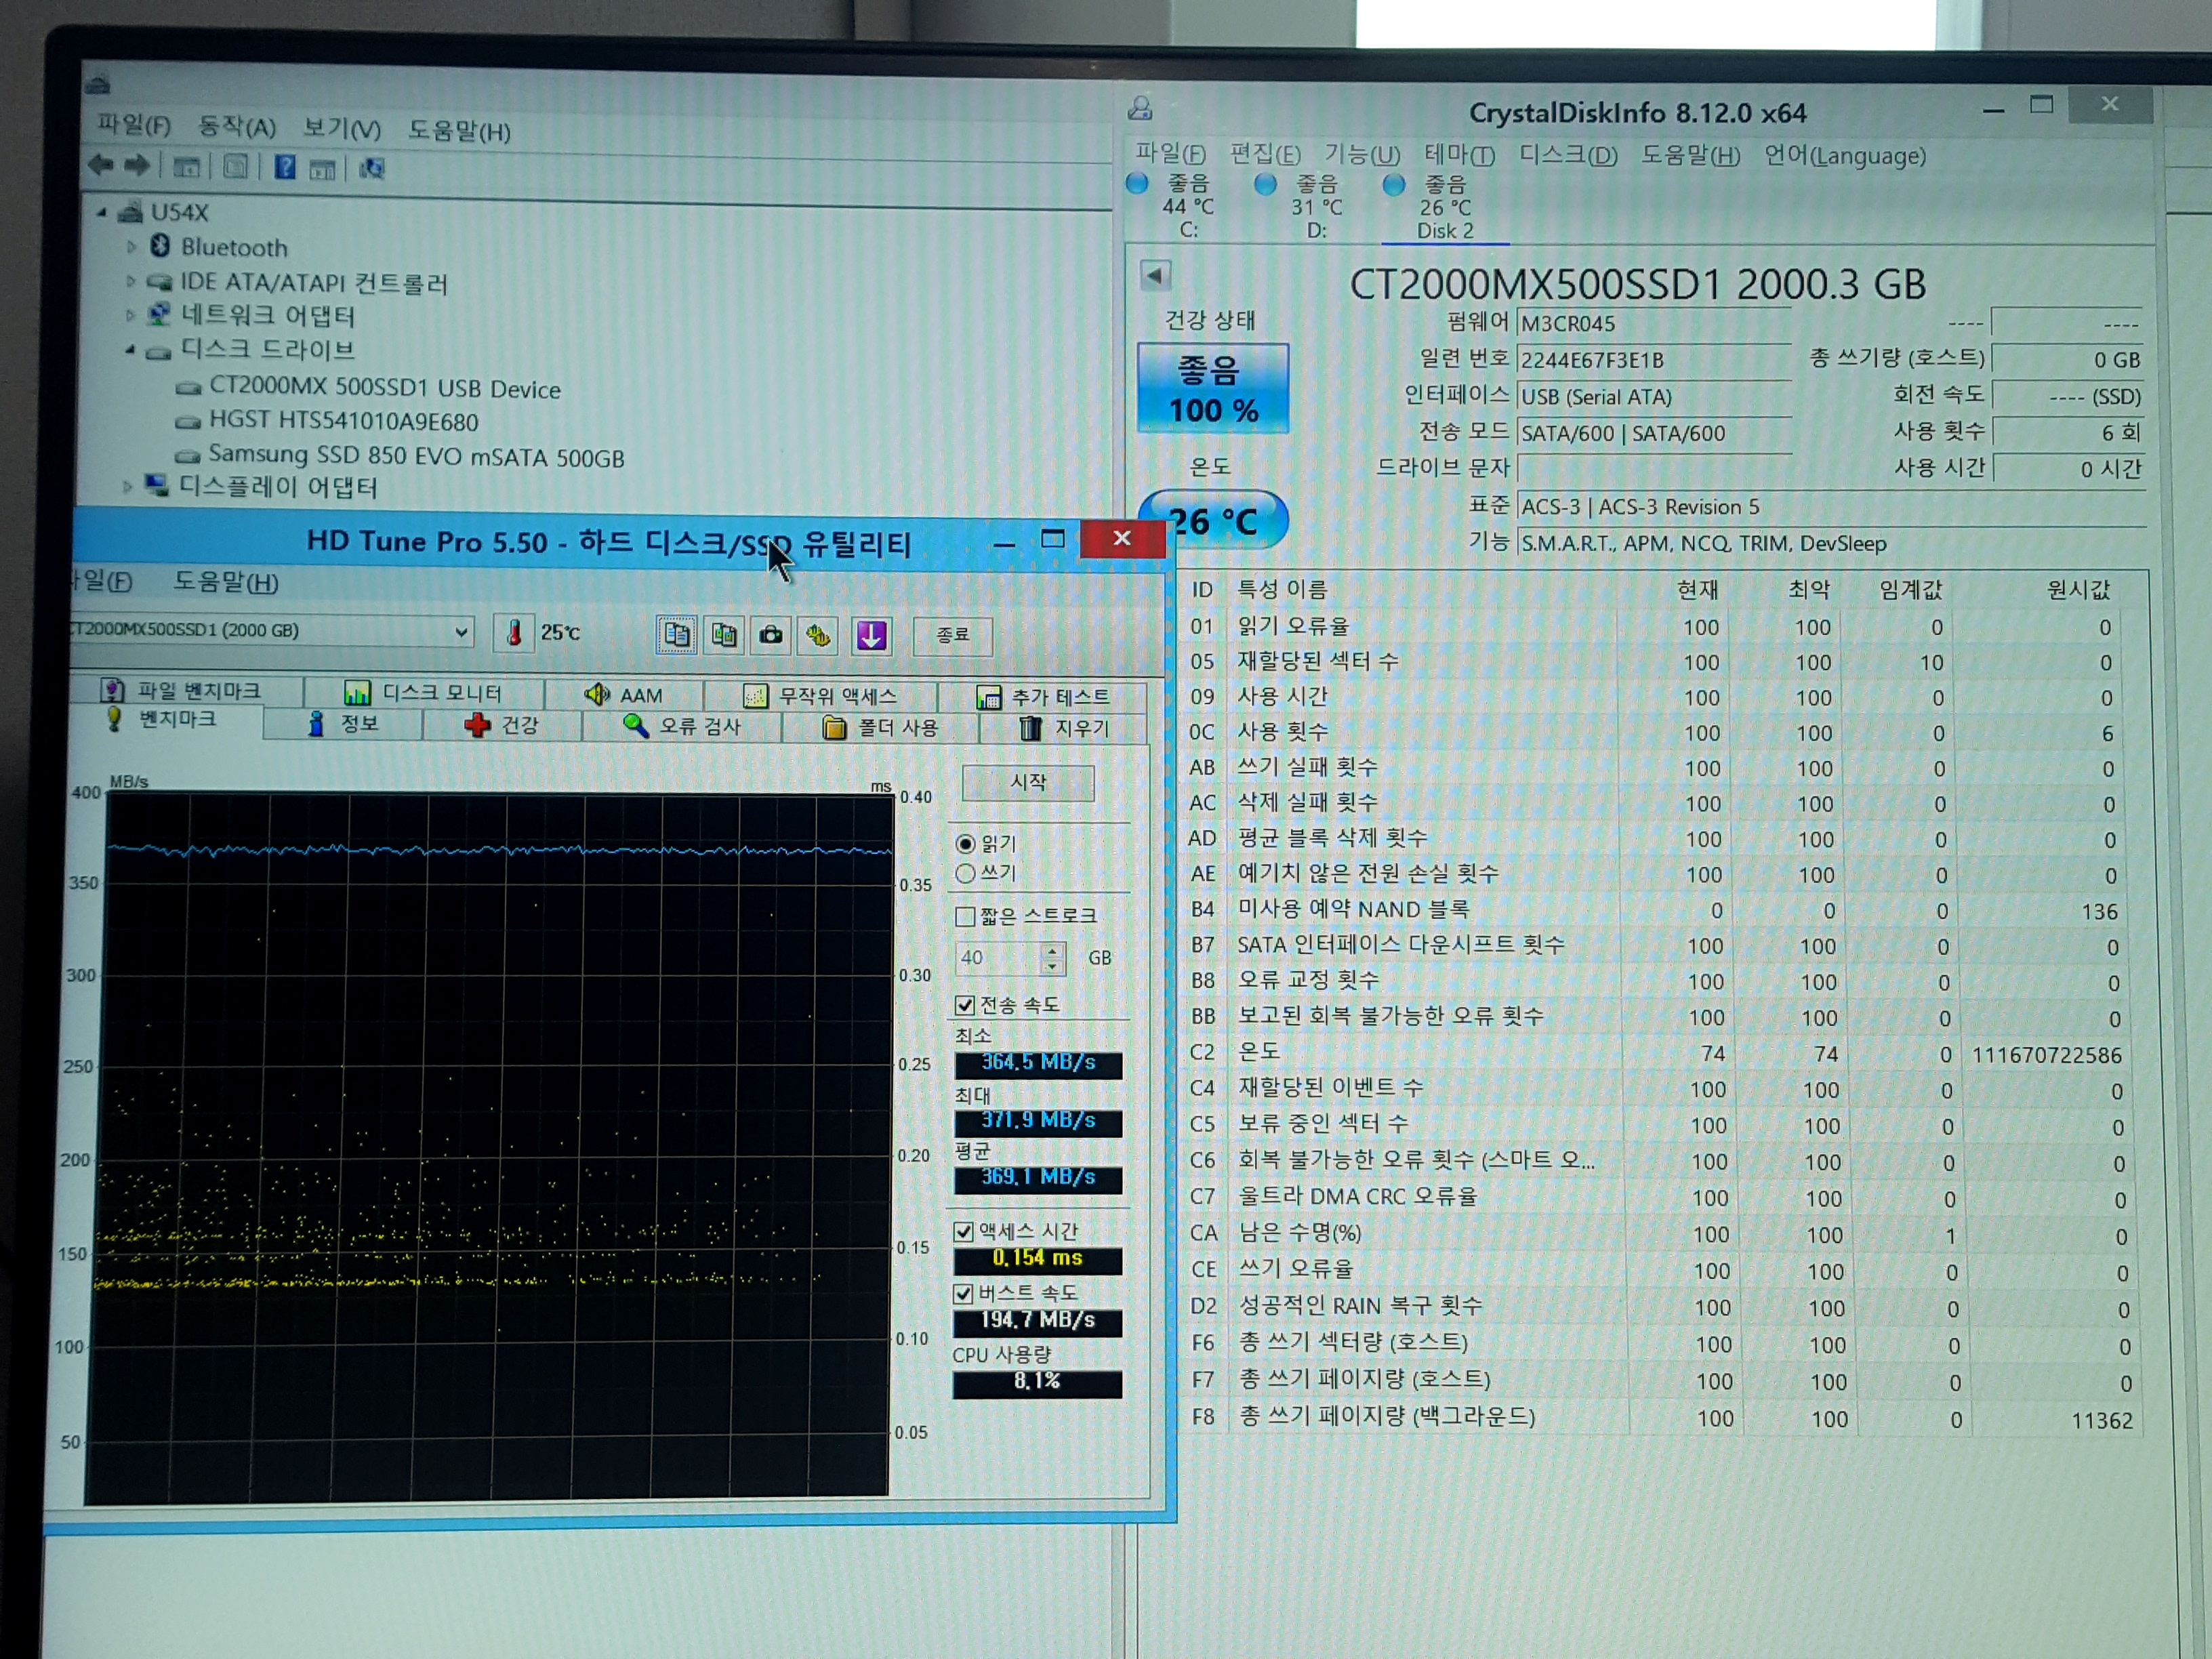Expand the 네트워크 어댑터 node
The height and width of the screenshot is (1659, 2212).
click(131, 315)
